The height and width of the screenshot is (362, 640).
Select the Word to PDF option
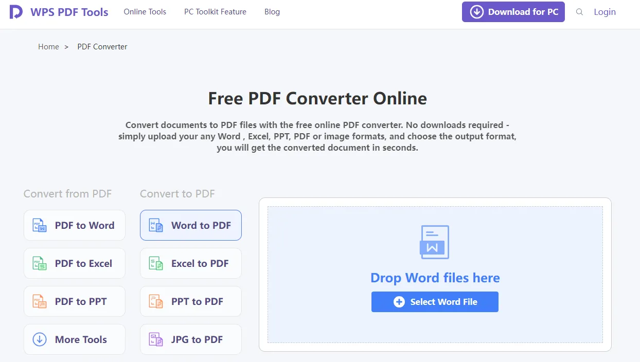(190, 225)
